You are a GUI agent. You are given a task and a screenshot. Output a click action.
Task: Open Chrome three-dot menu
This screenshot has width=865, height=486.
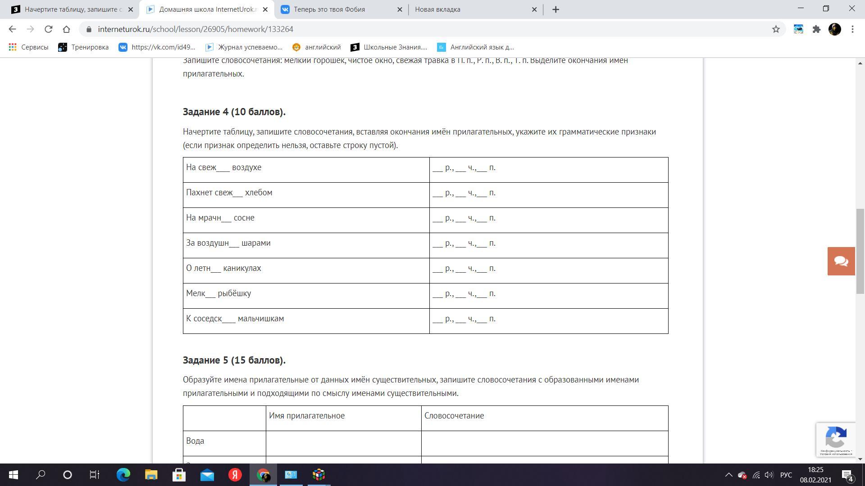coord(852,29)
